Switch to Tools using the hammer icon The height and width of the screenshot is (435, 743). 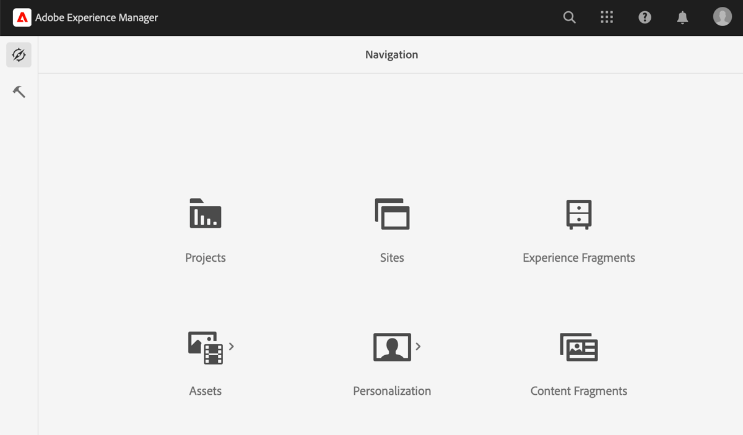click(19, 92)
